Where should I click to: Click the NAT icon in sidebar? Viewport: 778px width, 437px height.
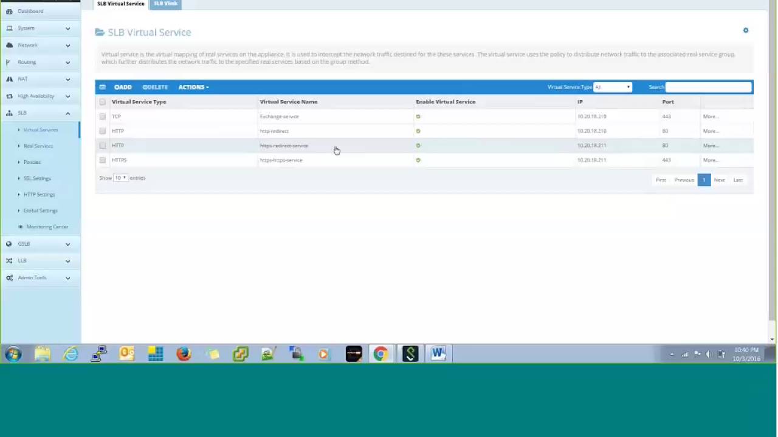[9, 79]
